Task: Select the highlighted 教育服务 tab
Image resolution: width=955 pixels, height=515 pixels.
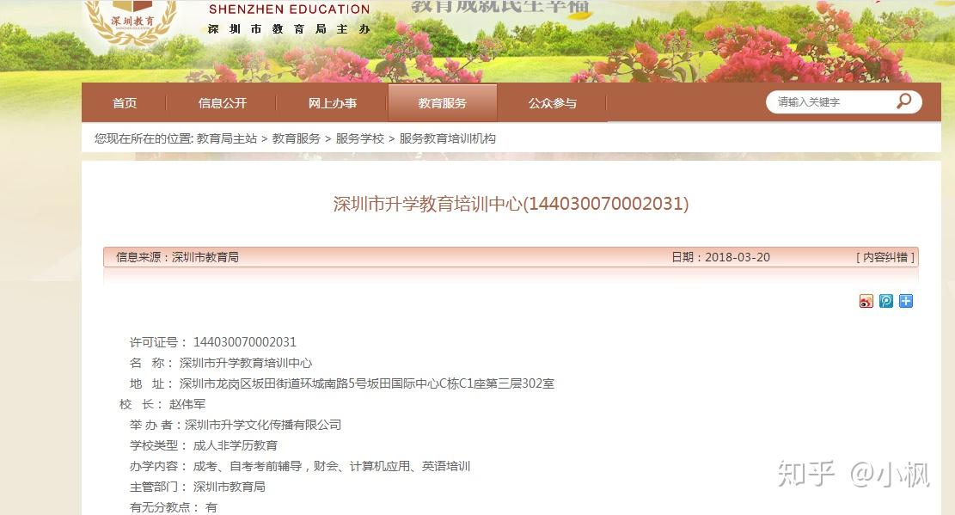Action: point(441,103)
